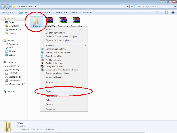Click the Recent Places icon in sidebar

(x=7, y=30)
